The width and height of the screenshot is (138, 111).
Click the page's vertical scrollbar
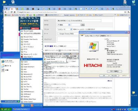pos(129,61)
